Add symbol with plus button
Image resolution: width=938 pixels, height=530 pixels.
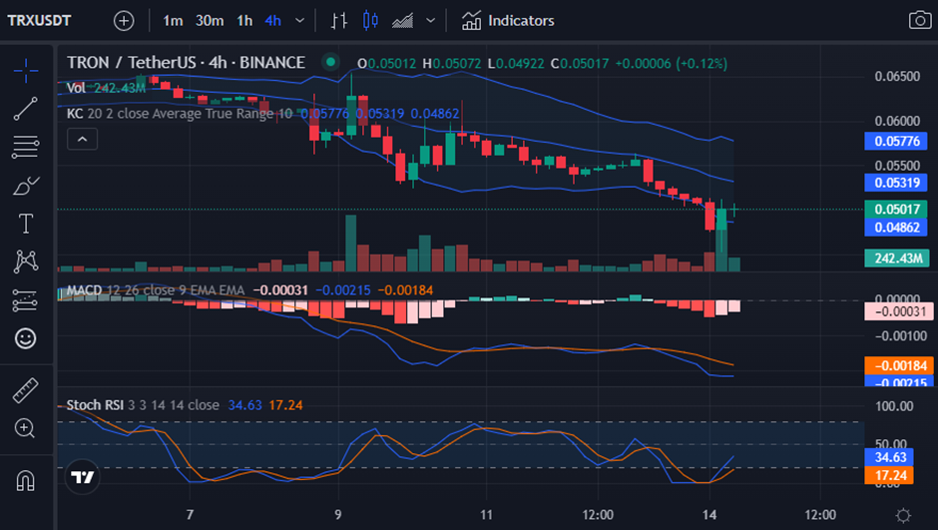coord(124,21)
